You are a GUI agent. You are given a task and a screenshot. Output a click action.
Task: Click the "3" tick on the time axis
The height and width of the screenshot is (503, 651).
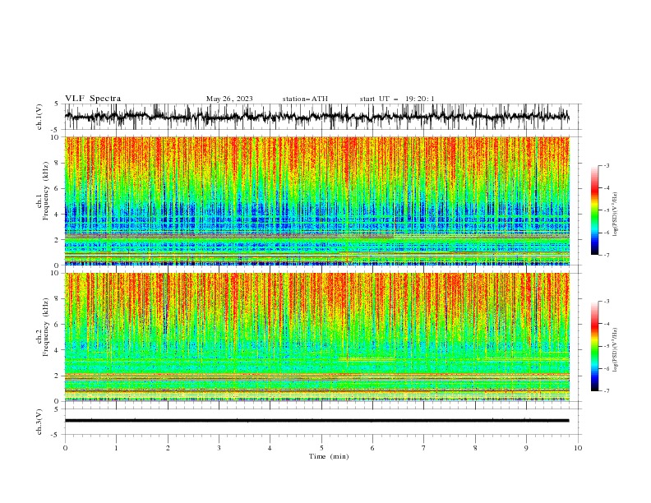219,448
